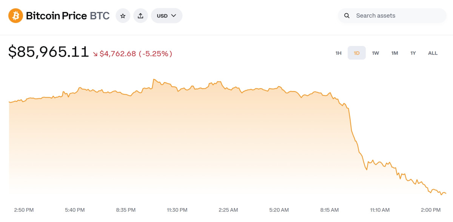Click the -5.25% price change text
This screenshot has height=222, width=453.
[x=156, y=54]
